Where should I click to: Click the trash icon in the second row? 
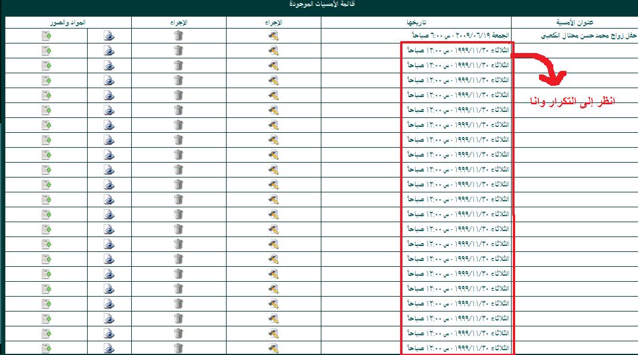178,51
